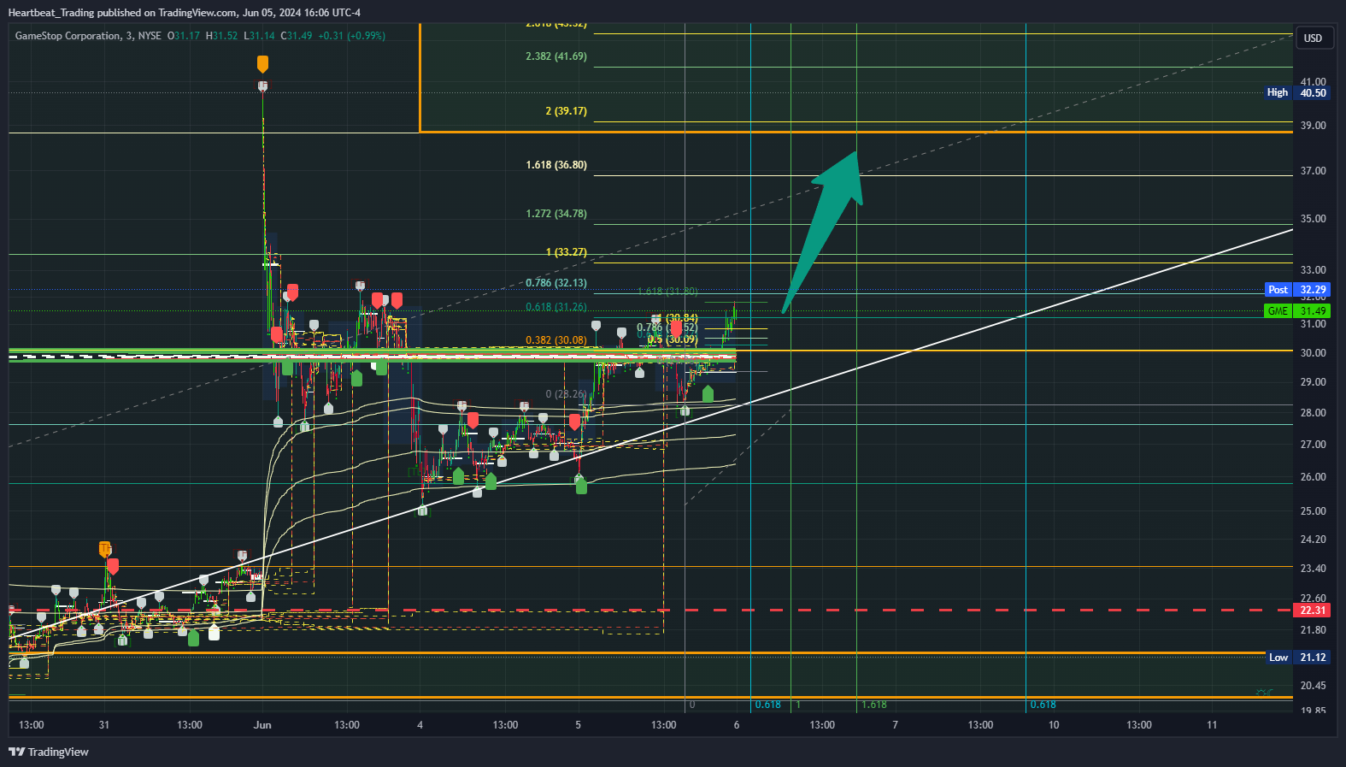Click the open value O31.17
1346x767 pixels.
[x=184, y=36]
